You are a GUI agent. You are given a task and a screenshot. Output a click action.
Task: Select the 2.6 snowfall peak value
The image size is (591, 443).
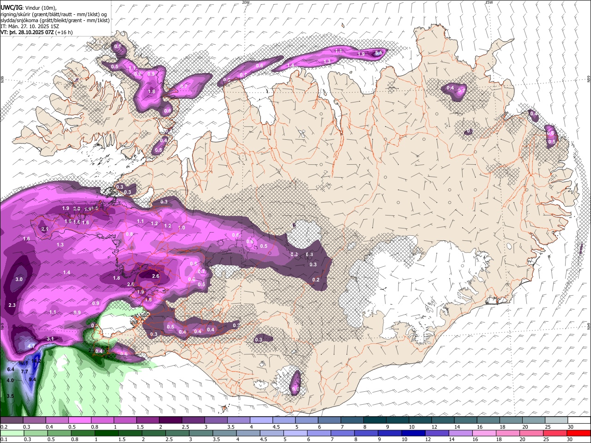[x=156, y=276]
